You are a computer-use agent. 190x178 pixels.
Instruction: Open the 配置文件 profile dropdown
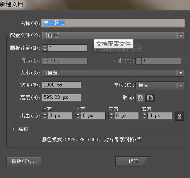coord(113,36)
